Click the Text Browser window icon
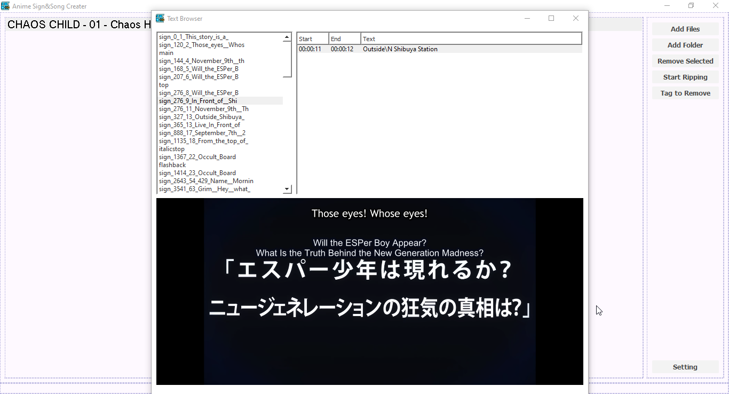 pos(160,18)
